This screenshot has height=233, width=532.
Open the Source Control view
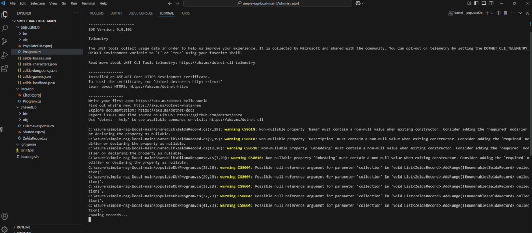(4, 42)
